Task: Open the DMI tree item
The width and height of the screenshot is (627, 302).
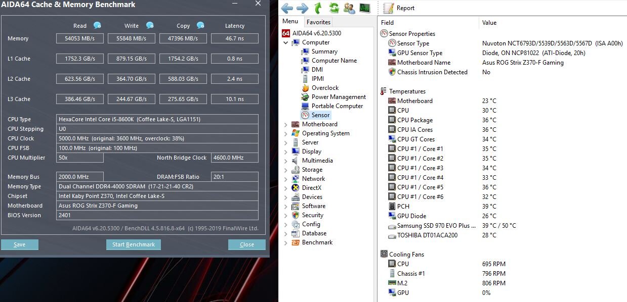Action: (x=317, y=70)
